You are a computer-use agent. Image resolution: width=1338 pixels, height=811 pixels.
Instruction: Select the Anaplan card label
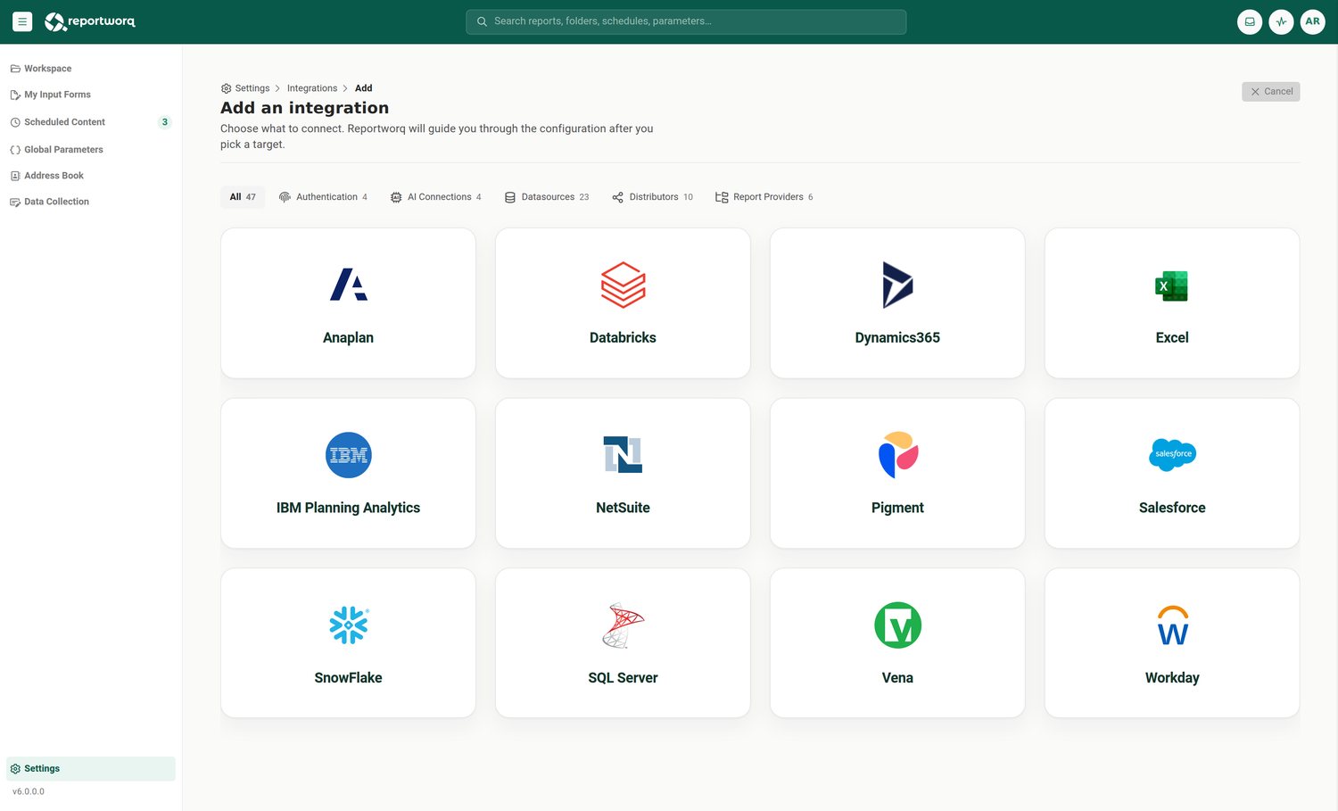[x=348, y=338]
